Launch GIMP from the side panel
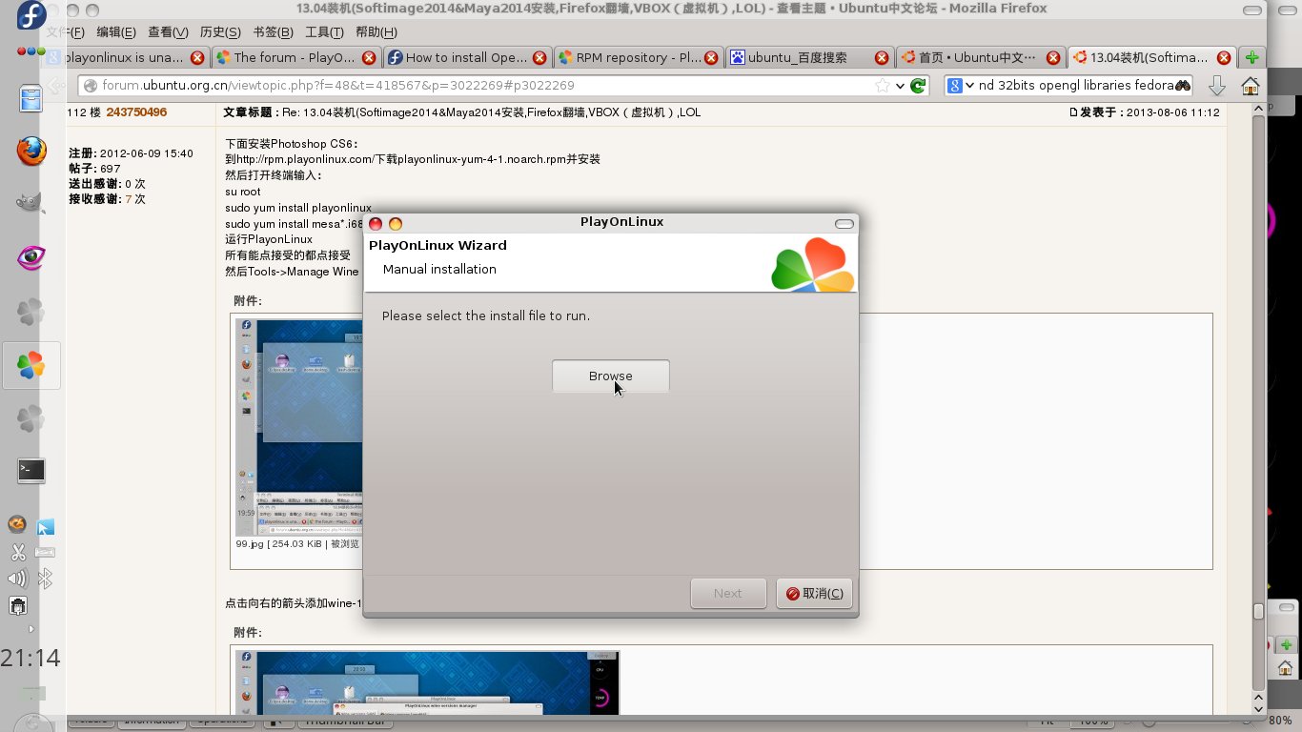 [31, 203]
